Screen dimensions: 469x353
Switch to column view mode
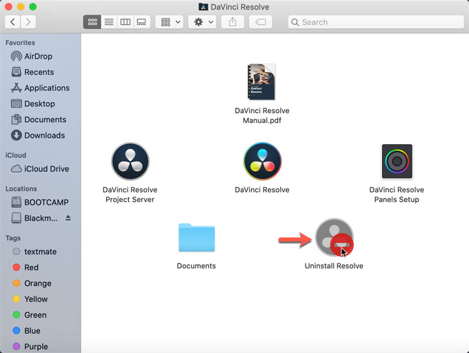[125, 22]
